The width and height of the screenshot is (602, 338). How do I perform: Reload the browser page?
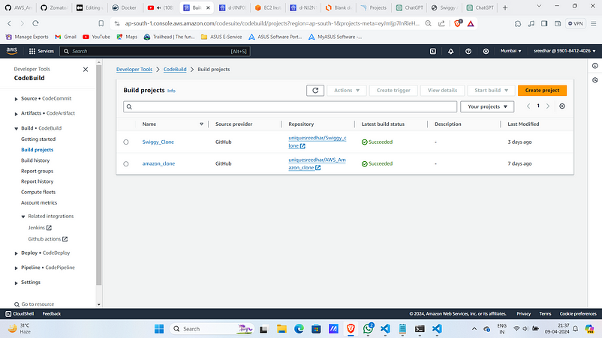point(35,23)
